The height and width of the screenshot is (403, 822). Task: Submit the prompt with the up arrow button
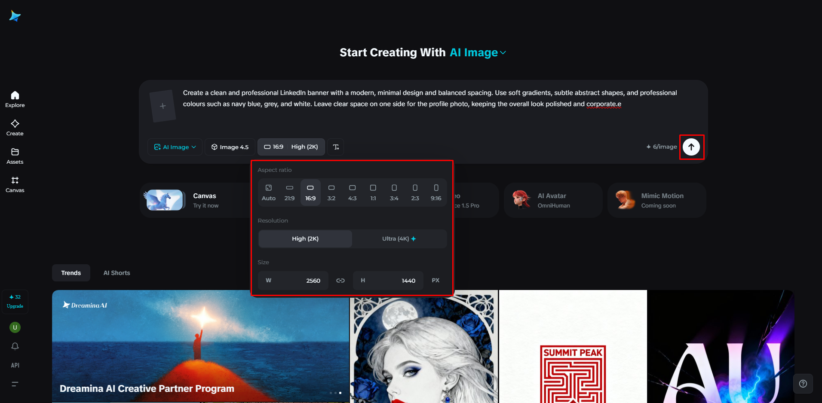click(x=691, y=147)
